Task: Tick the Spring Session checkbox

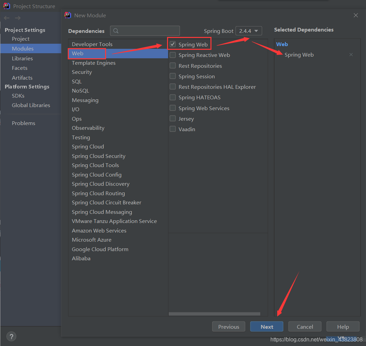Action: click(173, 76)
